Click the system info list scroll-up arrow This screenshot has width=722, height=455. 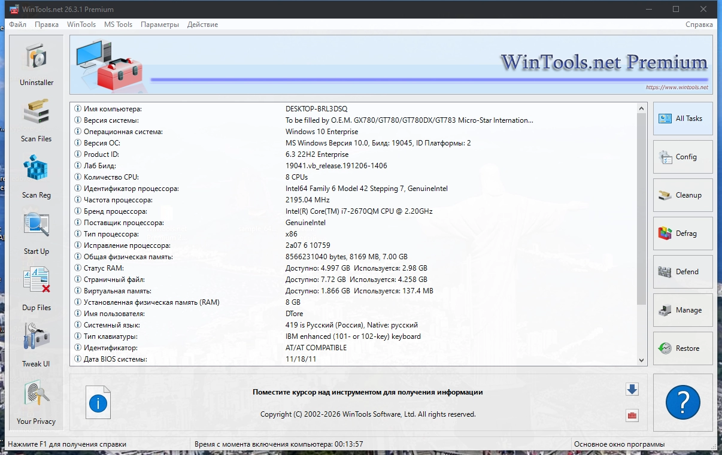pos(642,109)
